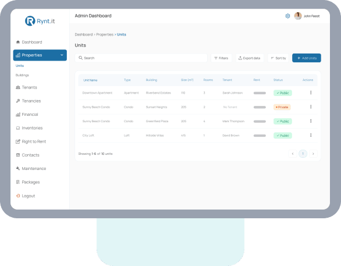Click the key icon beside Tenancies
The width and height of the screenshot is (341, 266).
pyautogui.click(x=18, y=101)
